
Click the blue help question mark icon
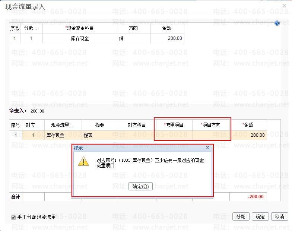pyautogui.click(x=277, y=23)
